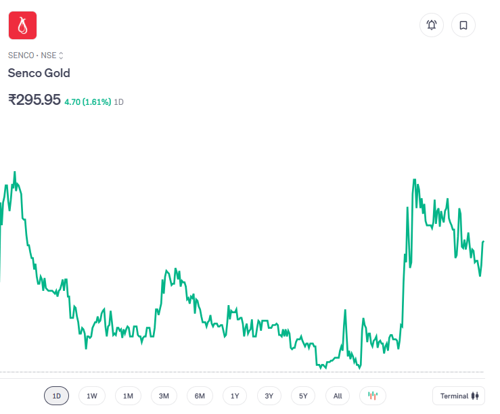View the 1Y price history
This screenshot has height=414, width=500.
235,396
